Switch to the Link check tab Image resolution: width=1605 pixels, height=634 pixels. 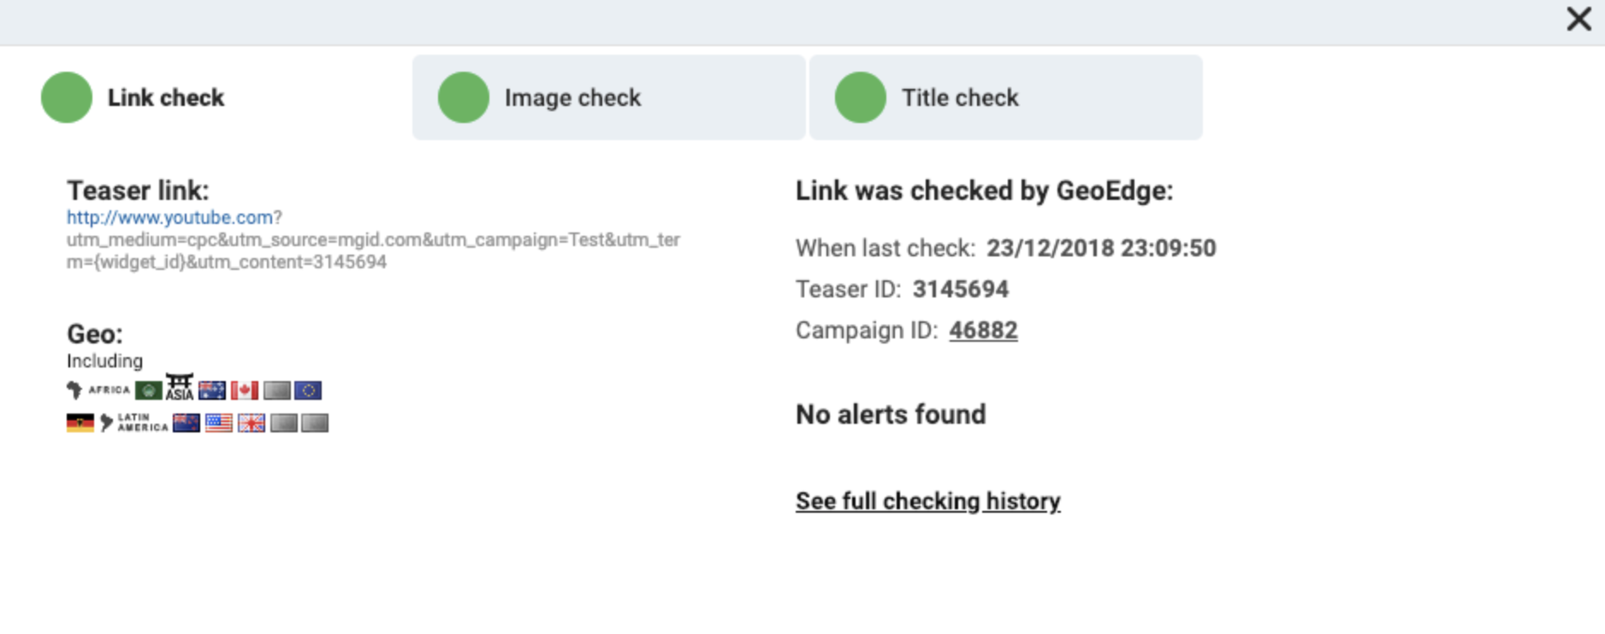click(166, 98)
